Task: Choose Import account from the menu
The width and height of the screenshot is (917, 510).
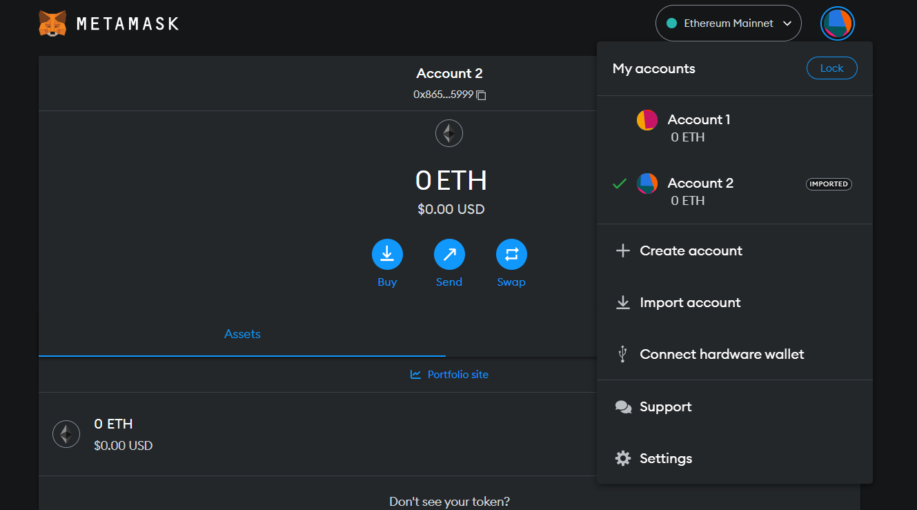Action: (x=690, y=302)
